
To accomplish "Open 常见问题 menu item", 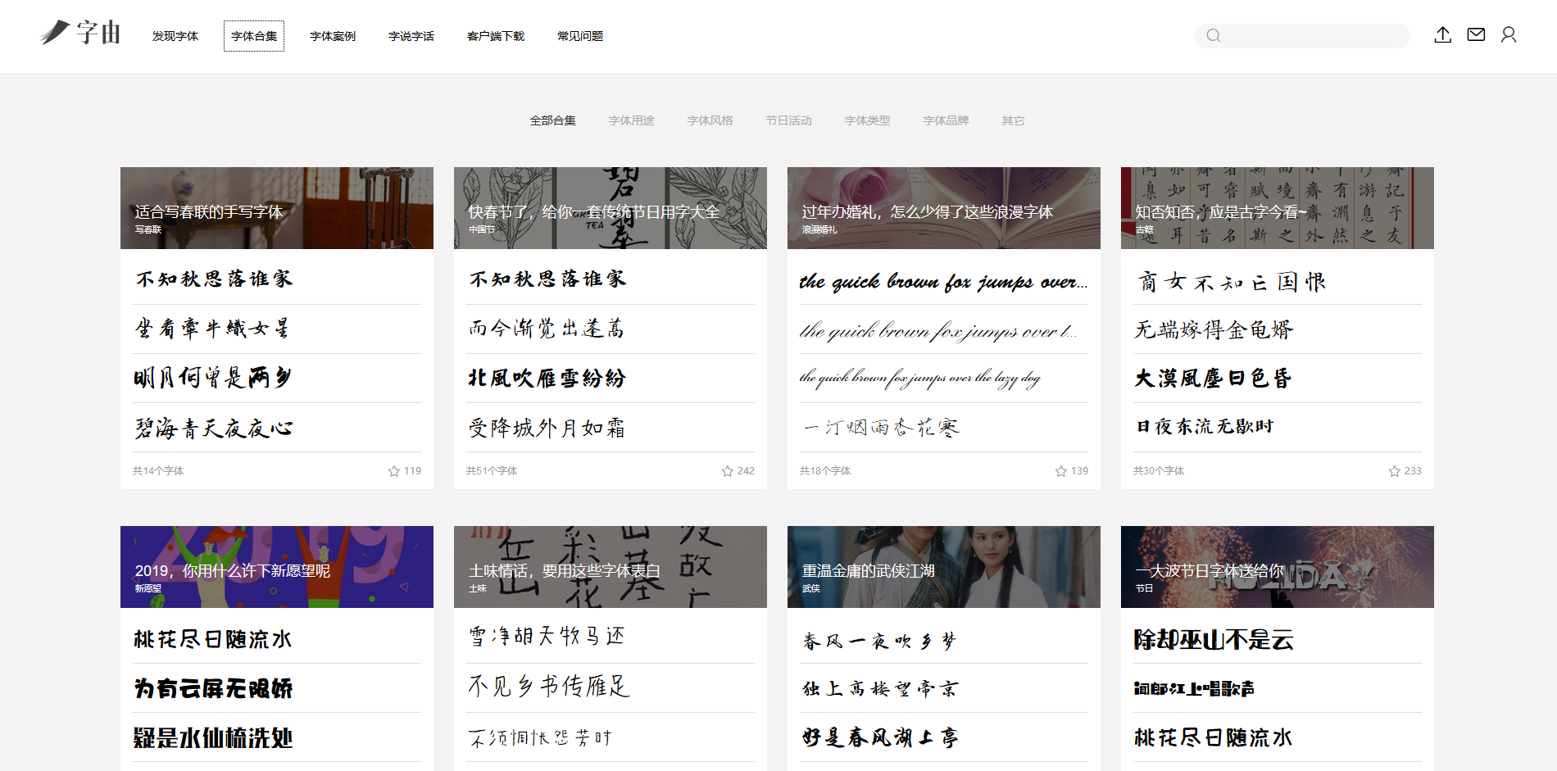I will coord(580,36).
